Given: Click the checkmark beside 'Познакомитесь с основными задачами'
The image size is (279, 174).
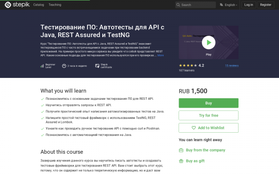Looking at the screenshot, I should coord(42,99).
